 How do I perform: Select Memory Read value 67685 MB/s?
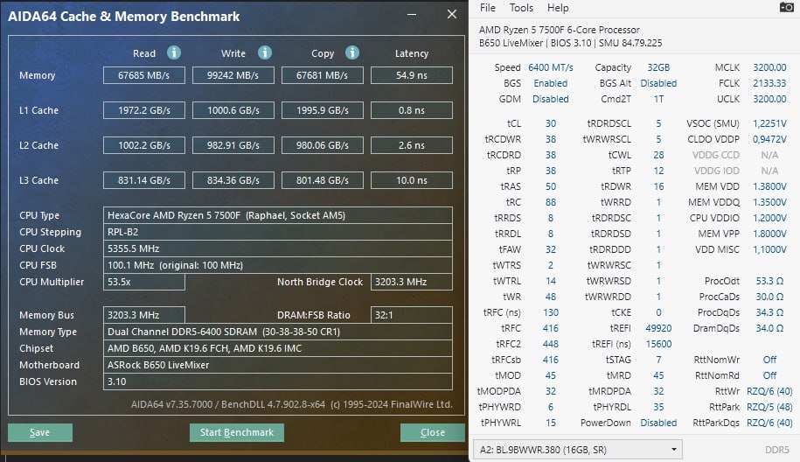[x=144, y=75]
